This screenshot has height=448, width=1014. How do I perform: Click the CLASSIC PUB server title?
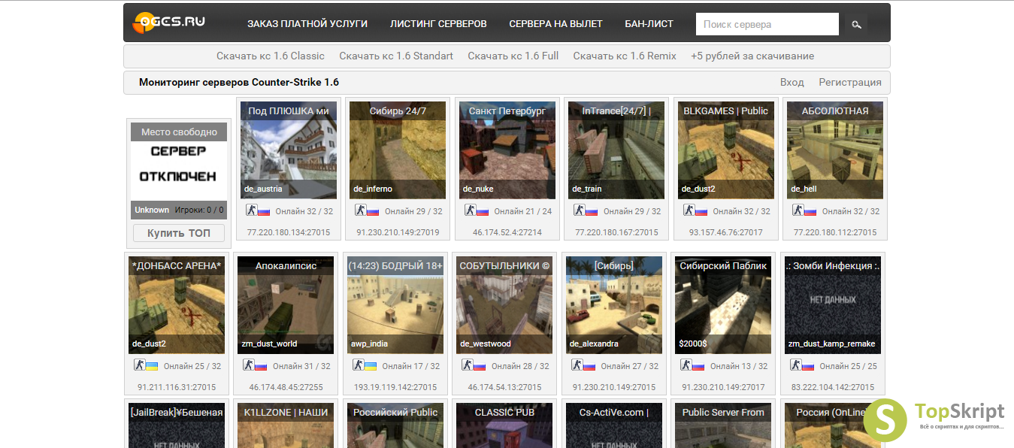pos(504,412)
